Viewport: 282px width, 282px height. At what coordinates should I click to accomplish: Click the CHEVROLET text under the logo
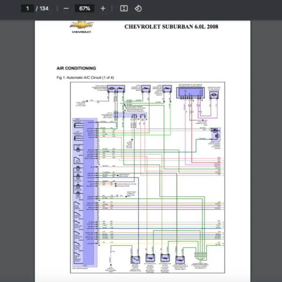pyautogui.click(x=81, y=32)
